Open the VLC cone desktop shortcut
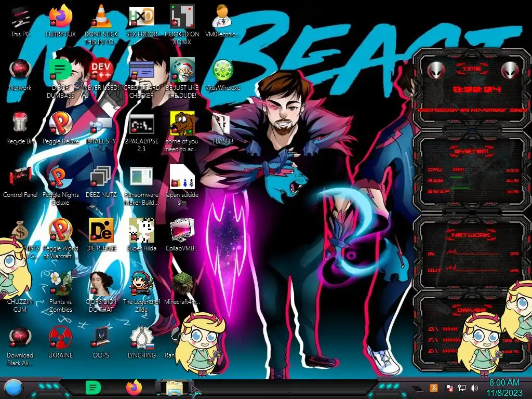 pyautogui.click(x=101, y=24)
